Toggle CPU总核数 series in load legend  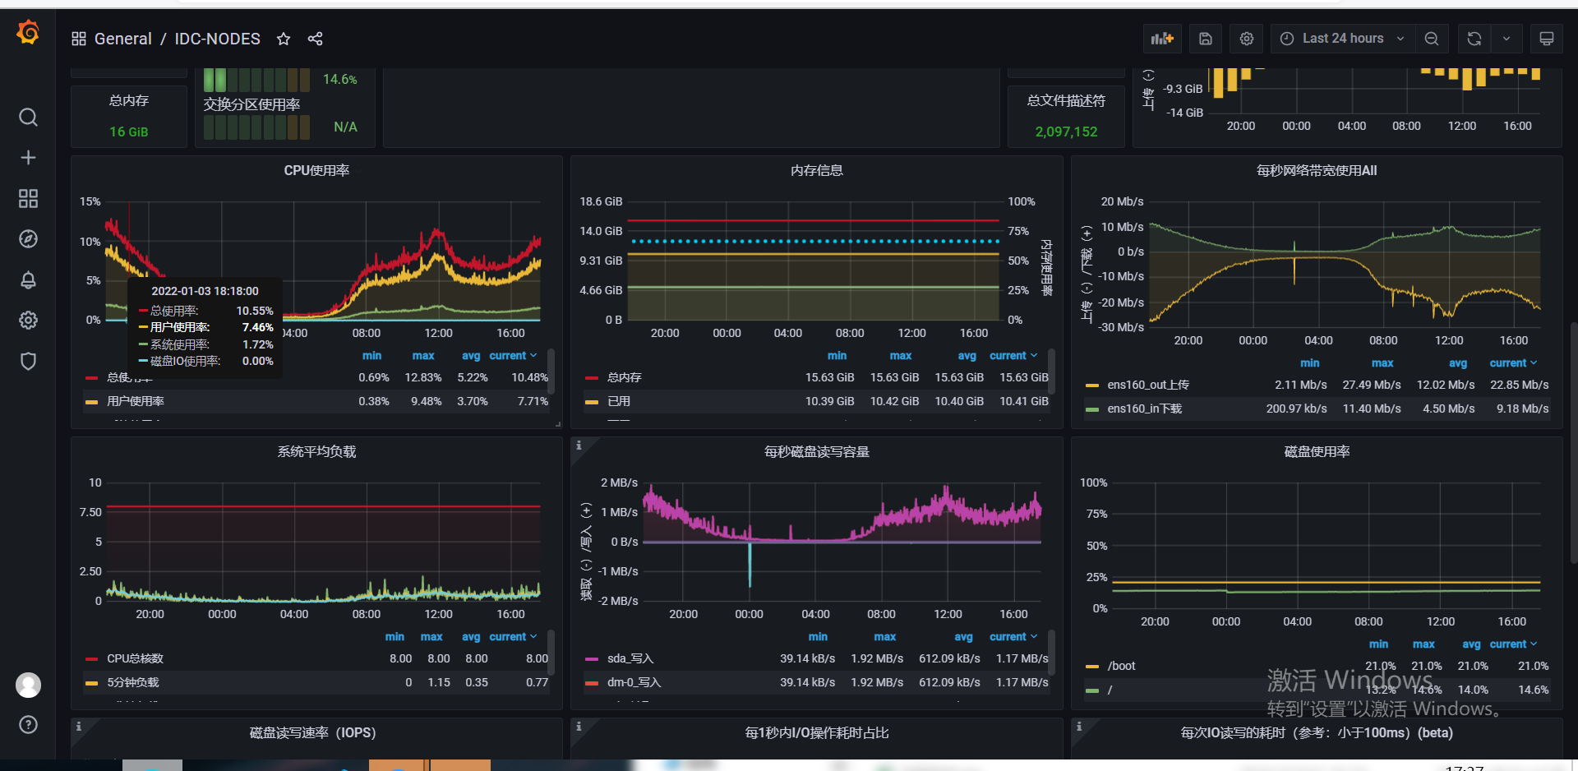tap(135, 658)
